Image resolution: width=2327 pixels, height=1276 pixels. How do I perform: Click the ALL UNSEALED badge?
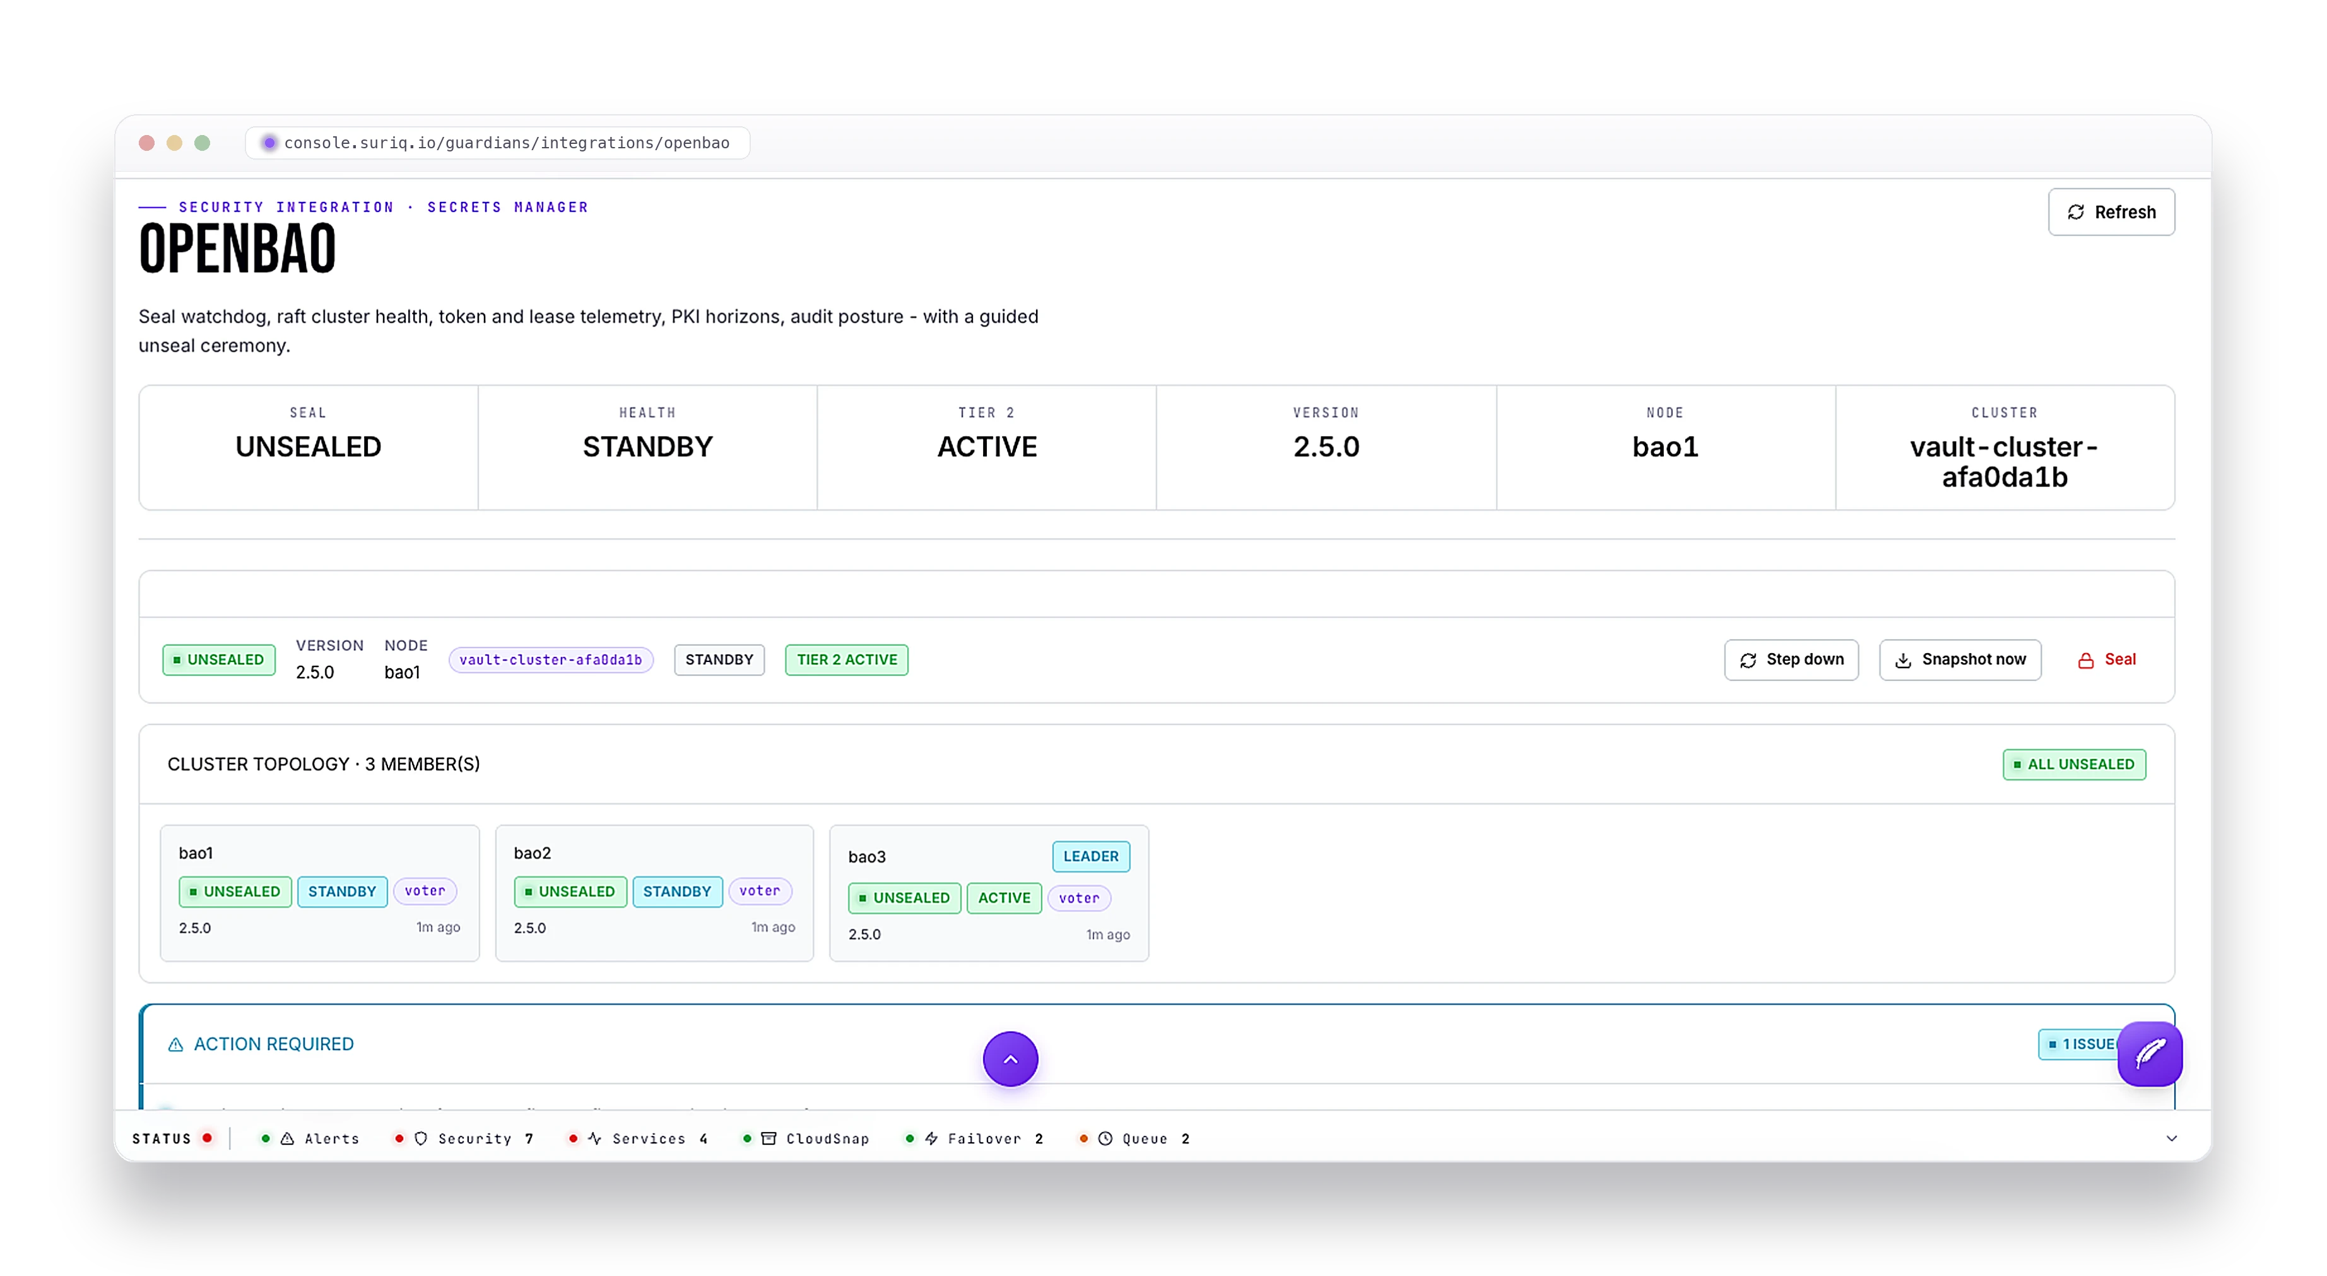(2074, 764)
